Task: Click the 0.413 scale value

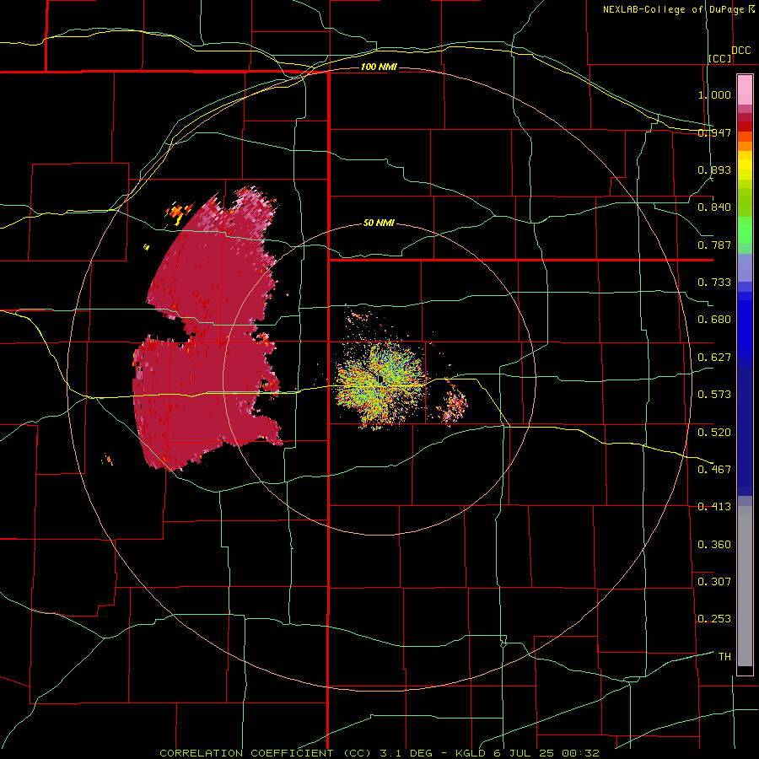Action: [x=714, y=507]
